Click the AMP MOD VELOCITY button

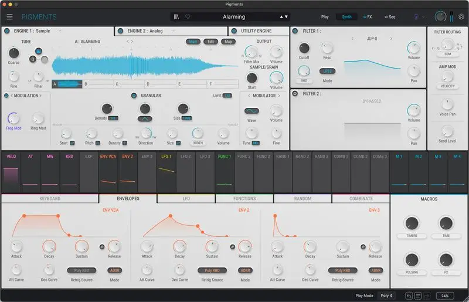click(x=447, y=86)
